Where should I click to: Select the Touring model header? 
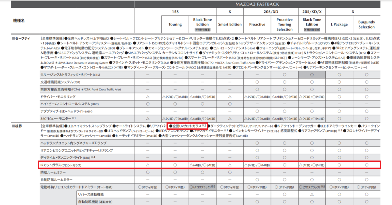click(175, 25)
